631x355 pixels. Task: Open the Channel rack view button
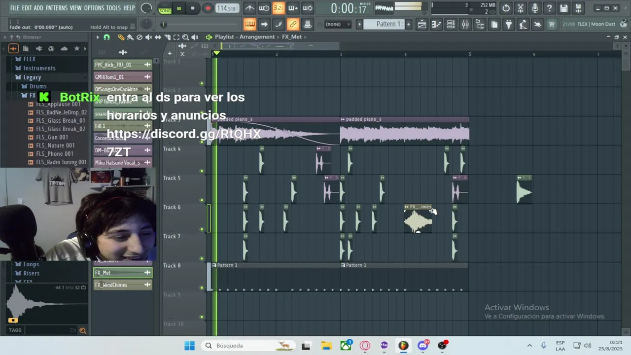pos(451,24)
